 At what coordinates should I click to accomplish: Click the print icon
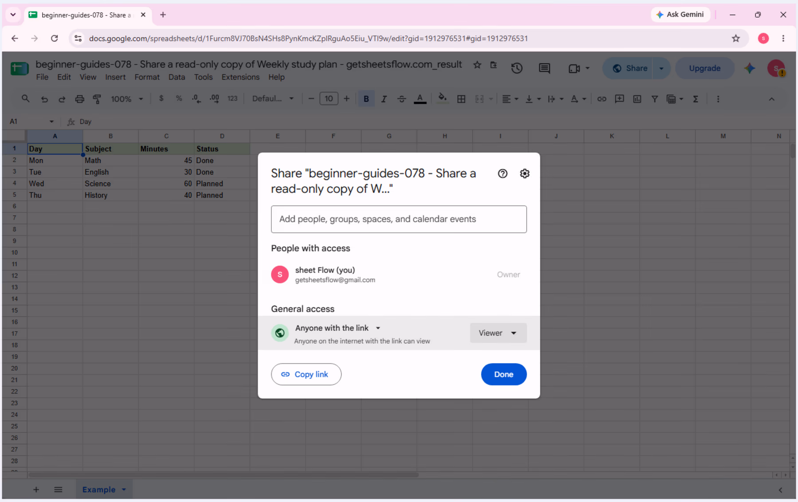79,99
